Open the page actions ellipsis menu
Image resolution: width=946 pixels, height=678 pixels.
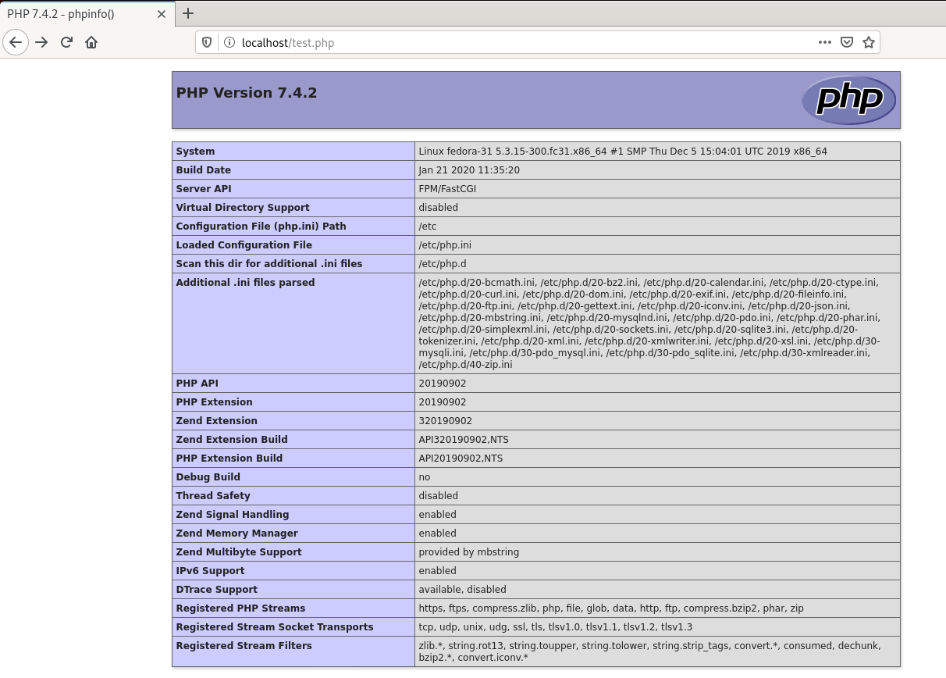tap(824, 42)
